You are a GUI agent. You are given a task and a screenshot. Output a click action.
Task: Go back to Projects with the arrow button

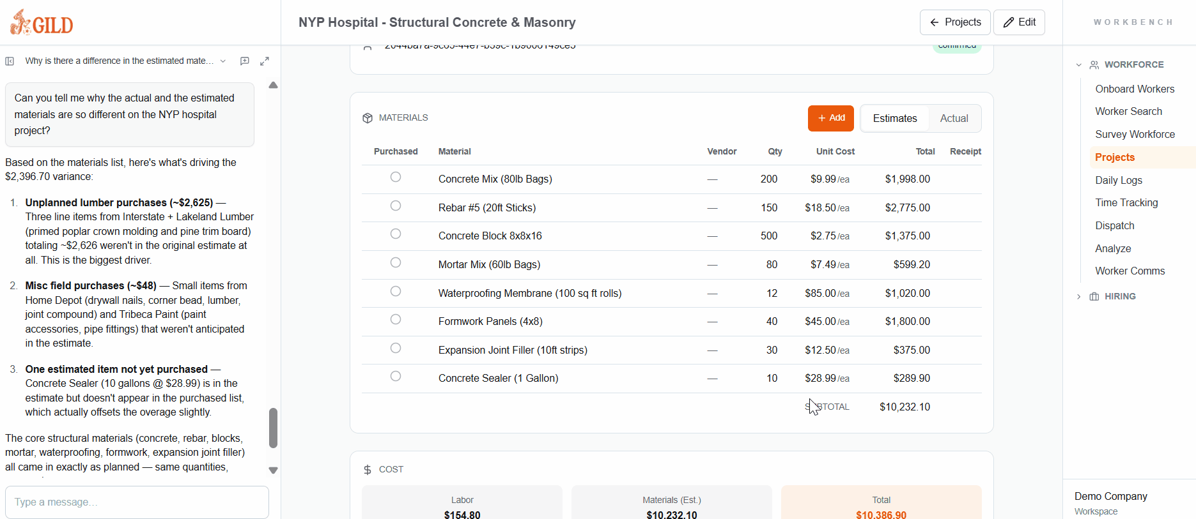(955, 22)
